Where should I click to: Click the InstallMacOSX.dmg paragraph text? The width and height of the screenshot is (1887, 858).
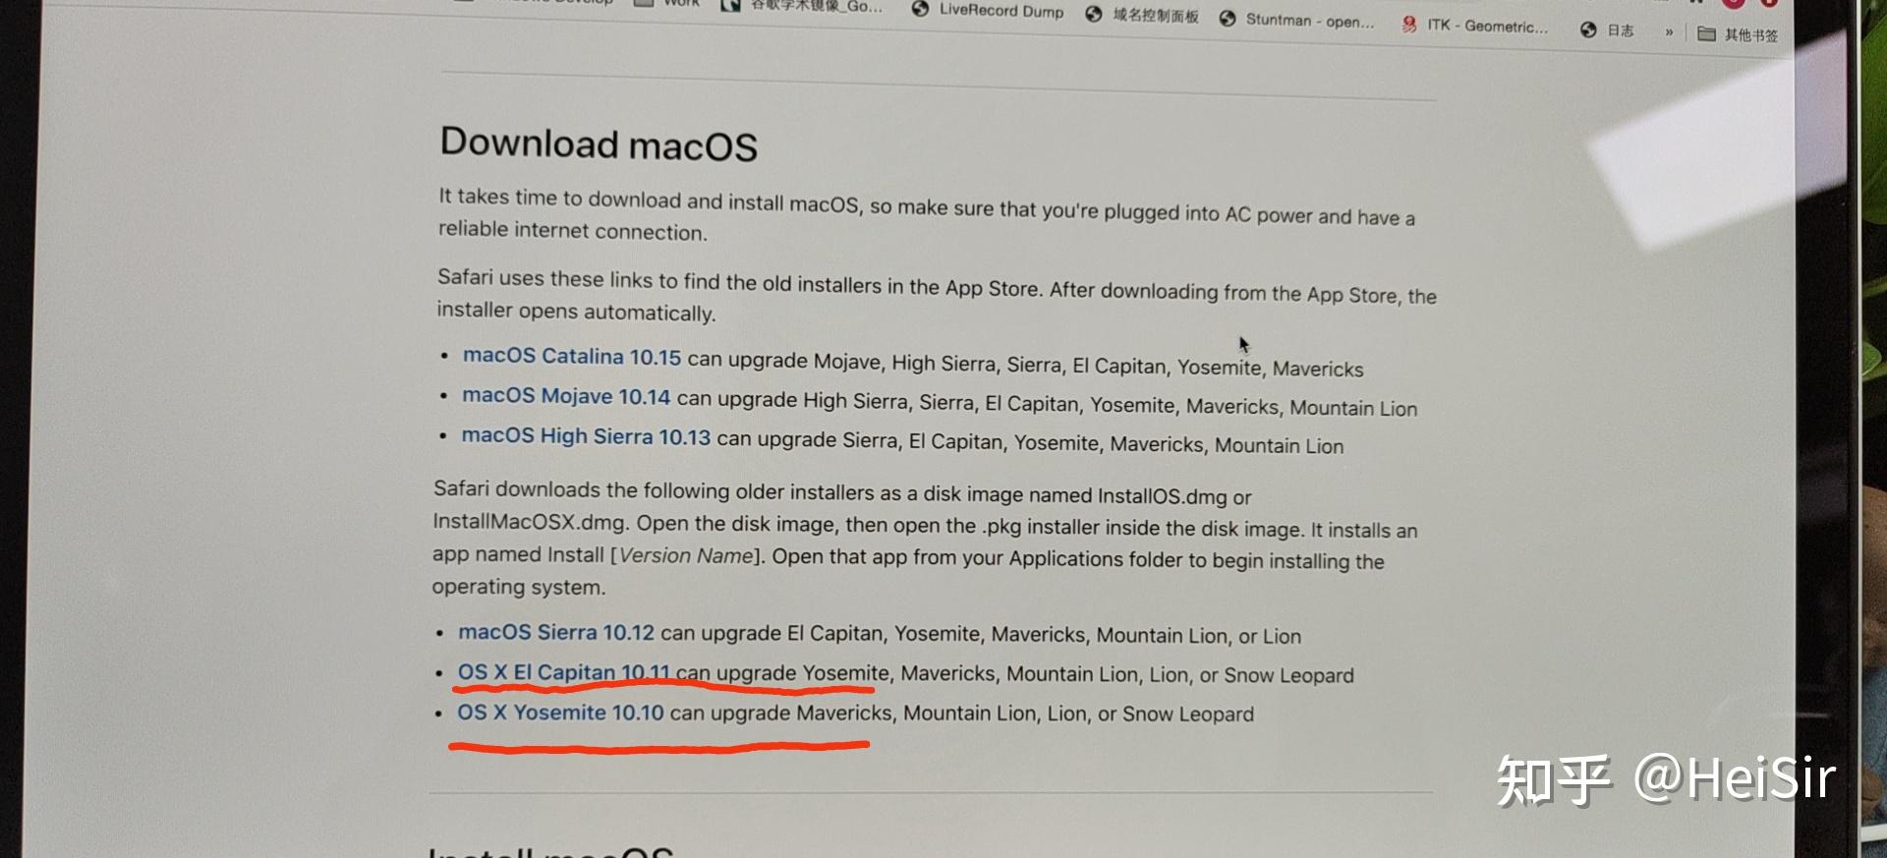[x=530, y=522]
